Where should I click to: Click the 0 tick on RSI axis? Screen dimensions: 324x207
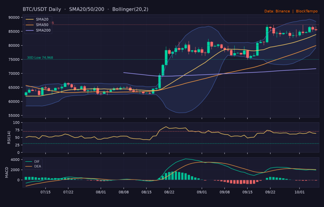coord(19,153)
